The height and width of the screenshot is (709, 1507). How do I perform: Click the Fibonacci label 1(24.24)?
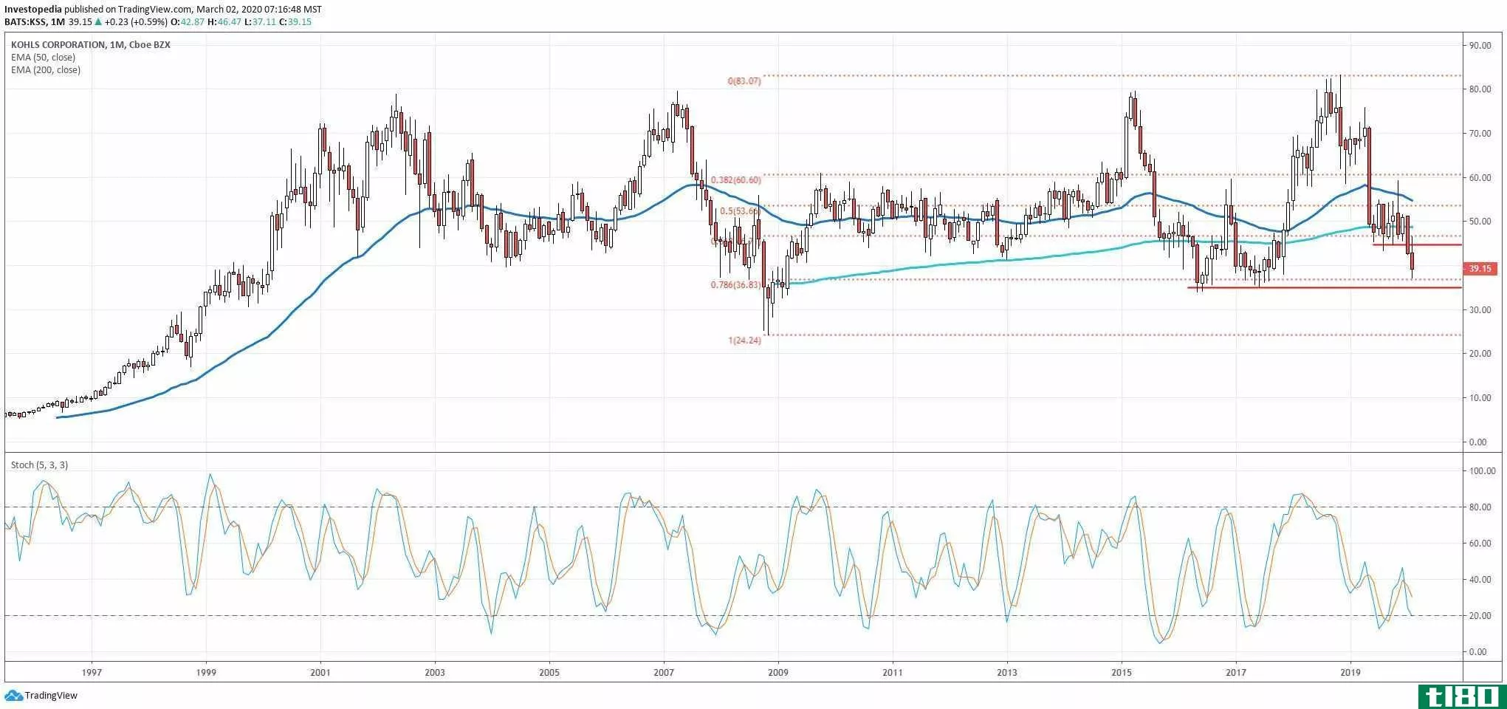pos(744,340)
